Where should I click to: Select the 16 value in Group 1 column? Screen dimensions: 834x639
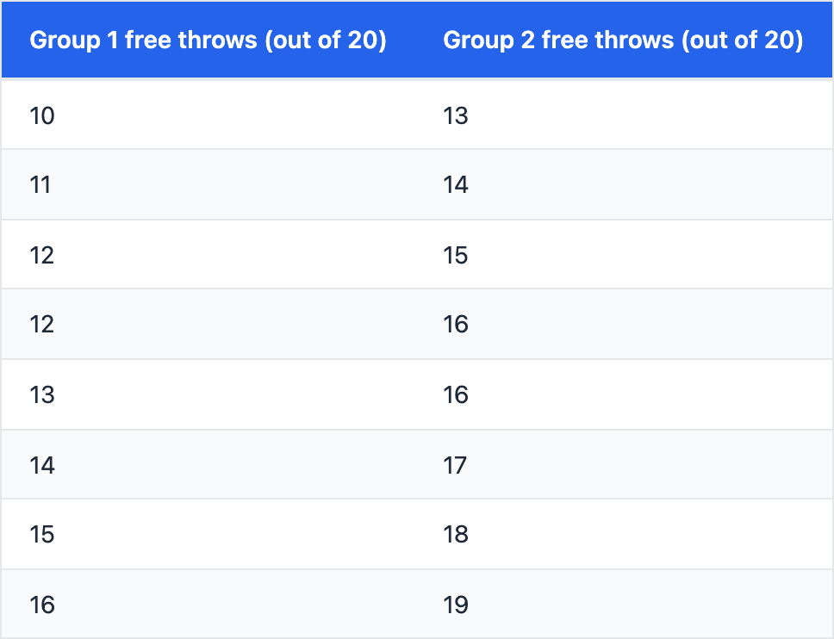[x=42, y=605]
